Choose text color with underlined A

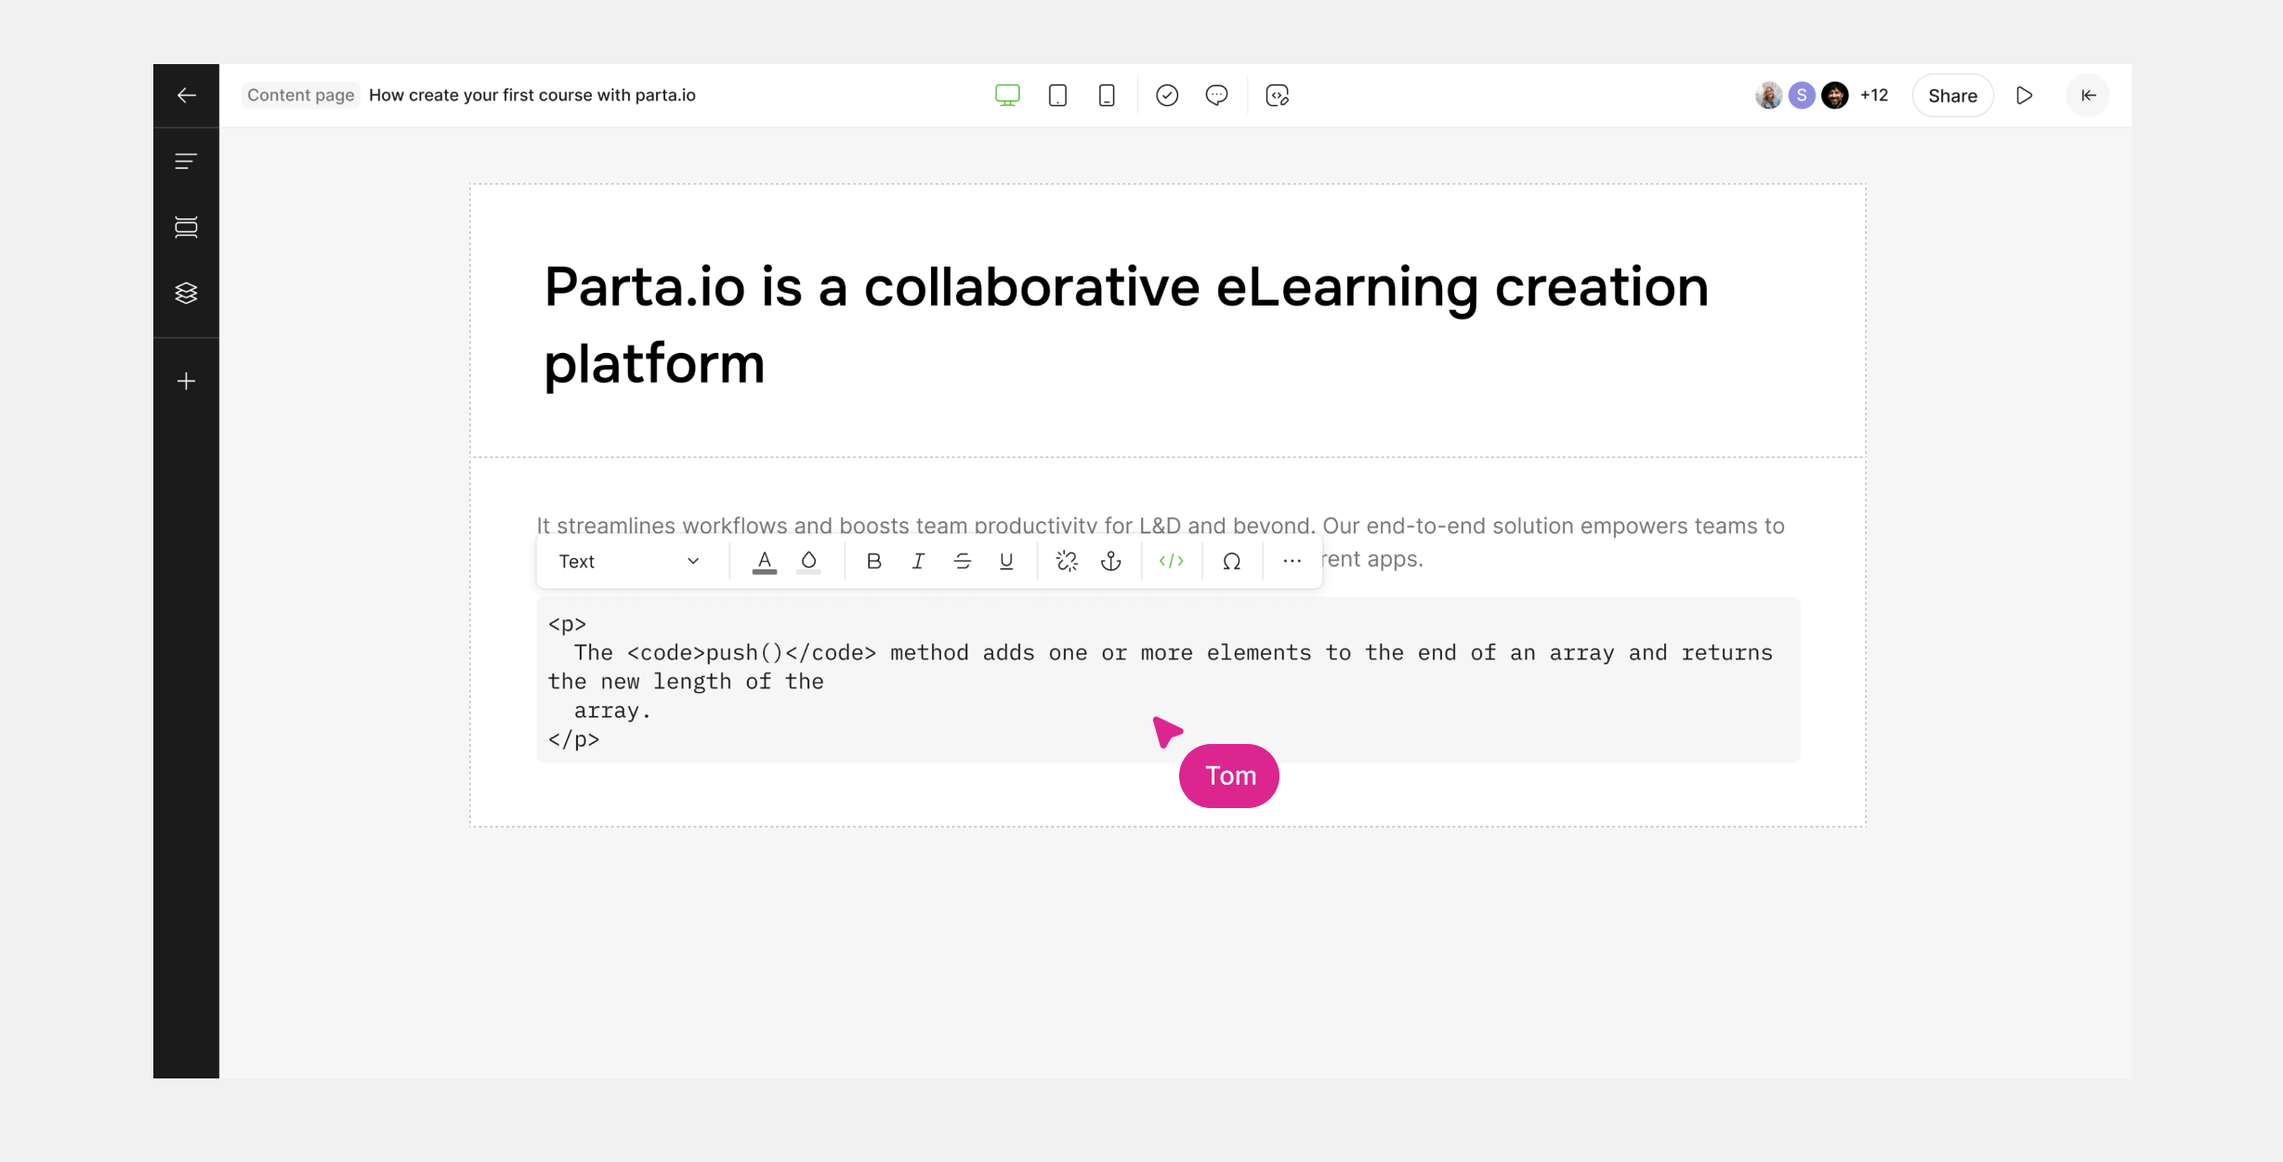click(765, 561)
